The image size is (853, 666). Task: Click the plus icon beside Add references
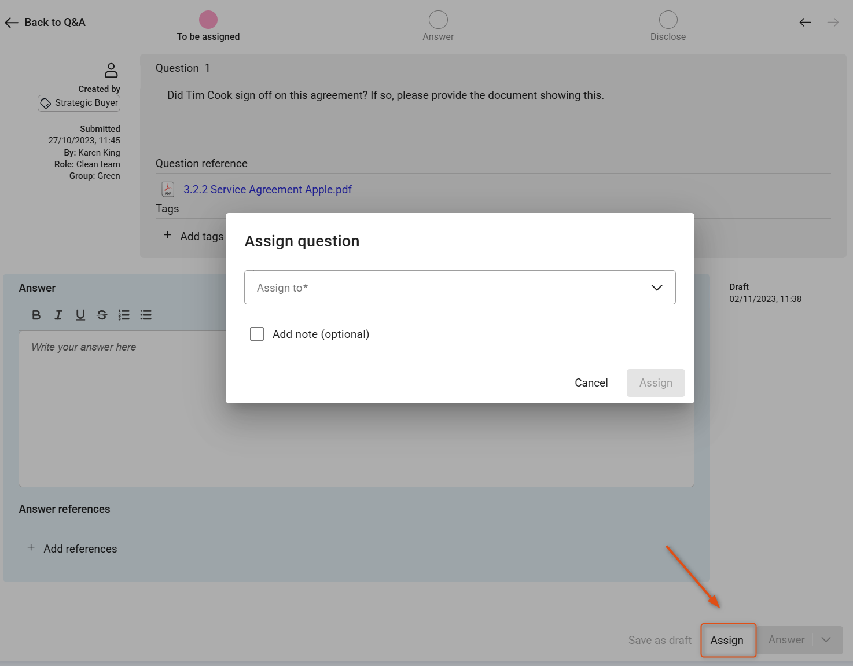point(31,547)
